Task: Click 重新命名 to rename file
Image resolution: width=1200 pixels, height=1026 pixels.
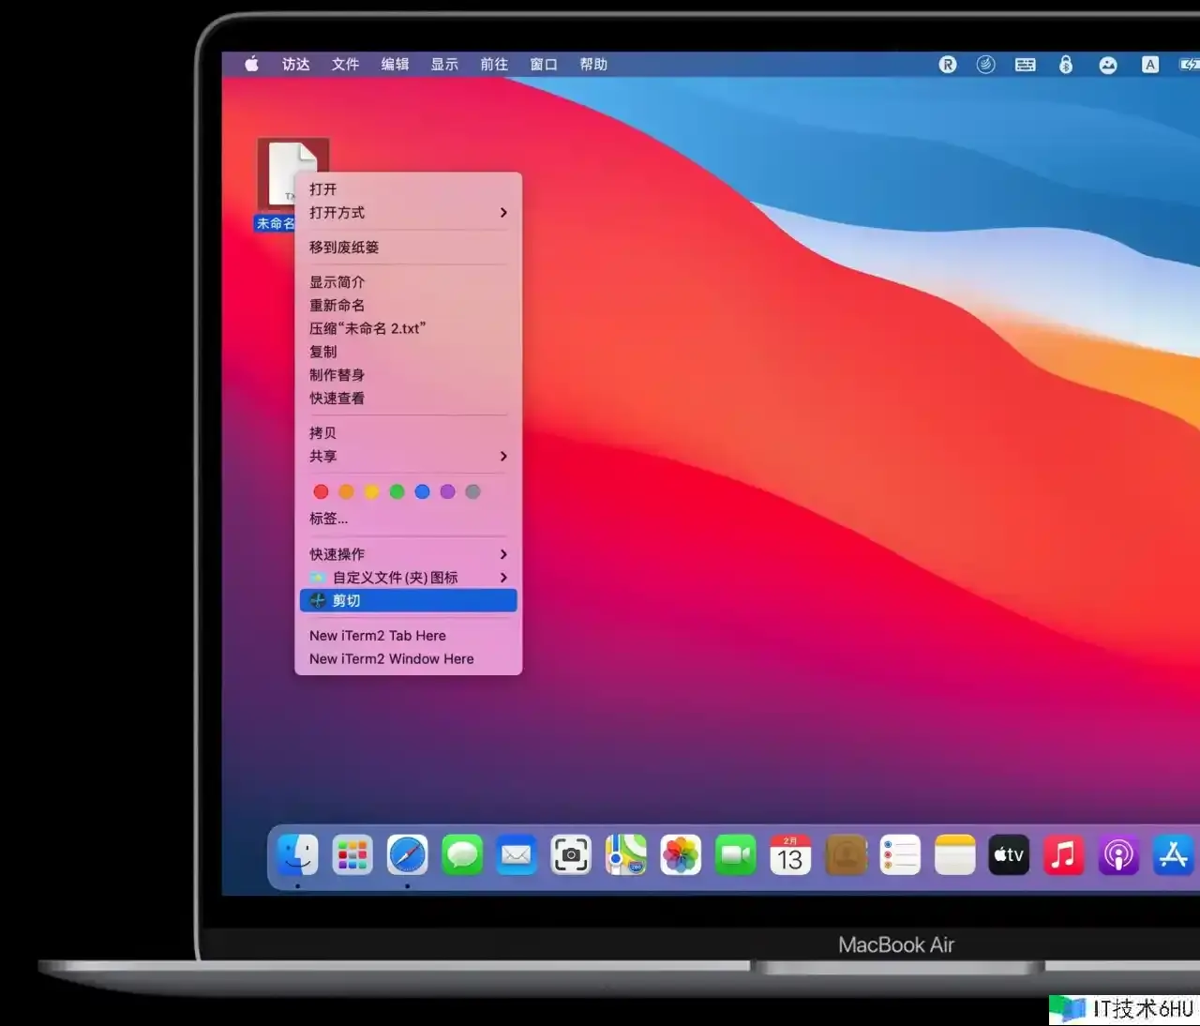Action: 337,306
